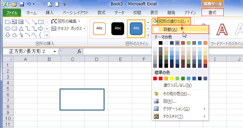Select the Snip Single Corner Rectangle shape
This screenshot has width=243, height=128.
tap(8, 22)
